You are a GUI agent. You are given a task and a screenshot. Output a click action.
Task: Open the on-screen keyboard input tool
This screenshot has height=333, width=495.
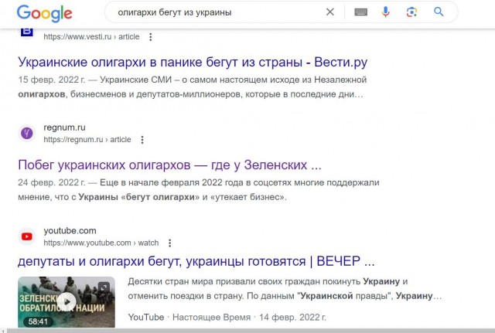tap(361, 12)
